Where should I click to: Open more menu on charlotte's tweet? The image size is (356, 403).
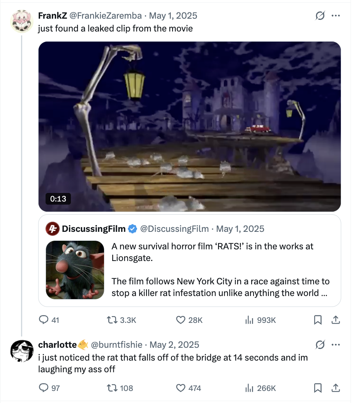tap(335, 345)
